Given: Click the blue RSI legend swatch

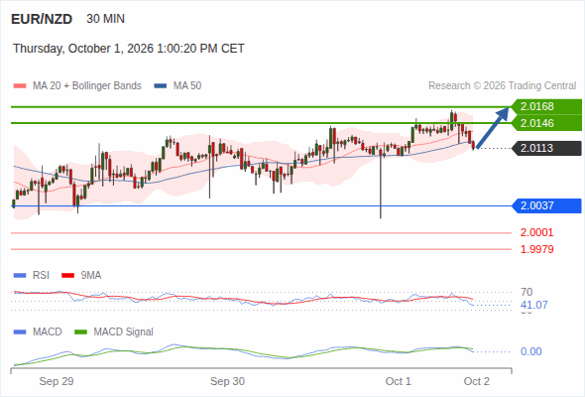Looking at the screenshot, I should click(20, 276).
